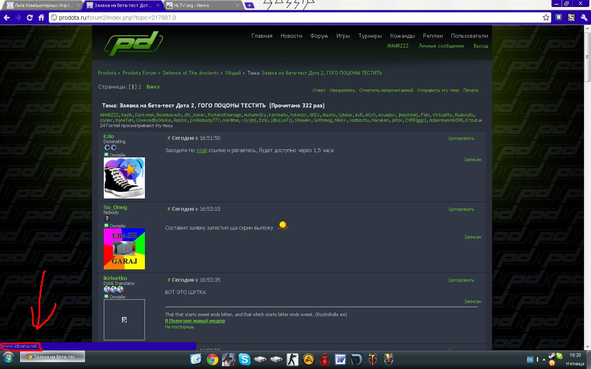Click the Ответ reply link
Viewport: 591px width, 369px height.
tap(319, 90)
